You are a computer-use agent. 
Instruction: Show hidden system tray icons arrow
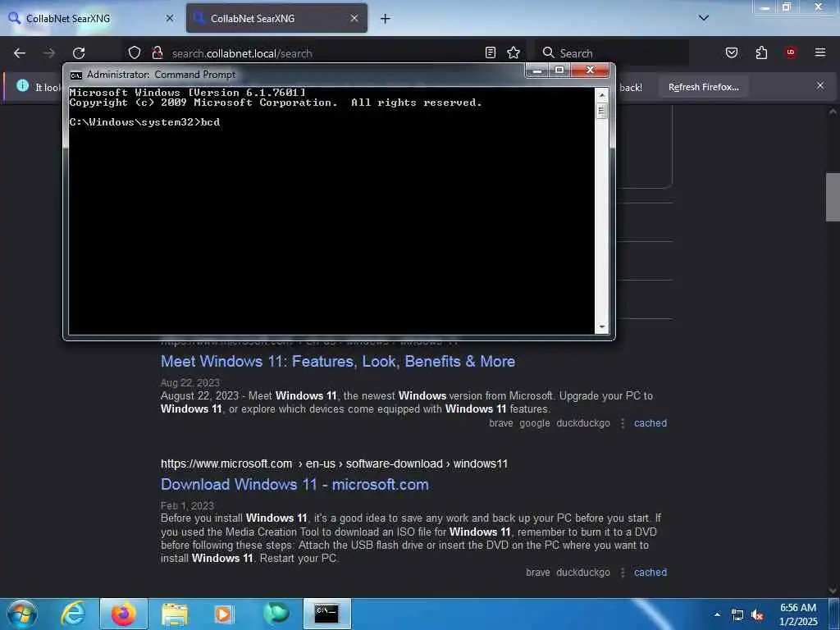(717, 614)
